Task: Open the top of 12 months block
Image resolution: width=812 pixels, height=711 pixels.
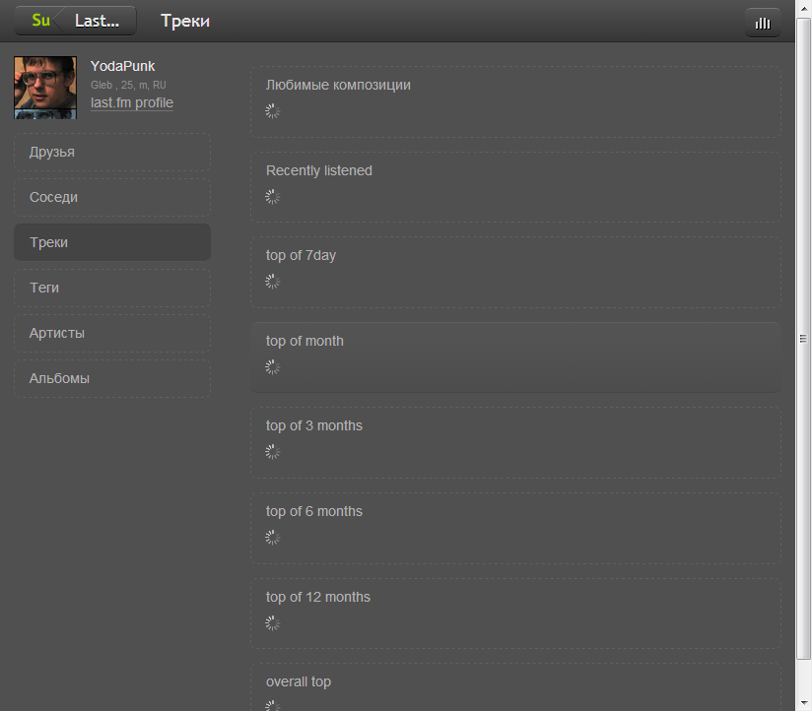Action: tap(515, 614)
